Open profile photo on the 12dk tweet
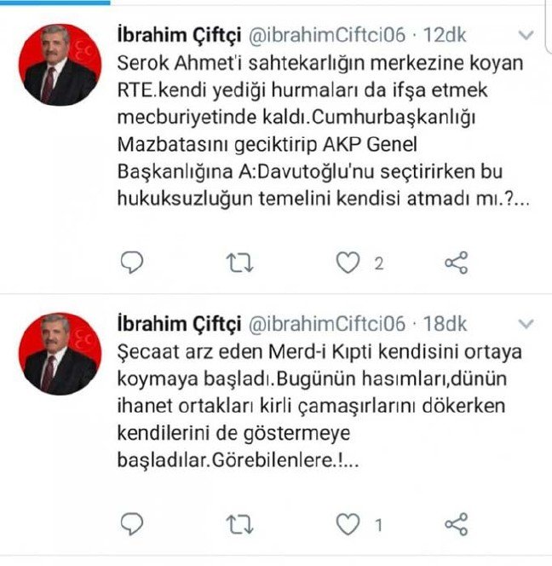Image resolution: width=552 pixels, height=566 pixels. pos(60,65)
